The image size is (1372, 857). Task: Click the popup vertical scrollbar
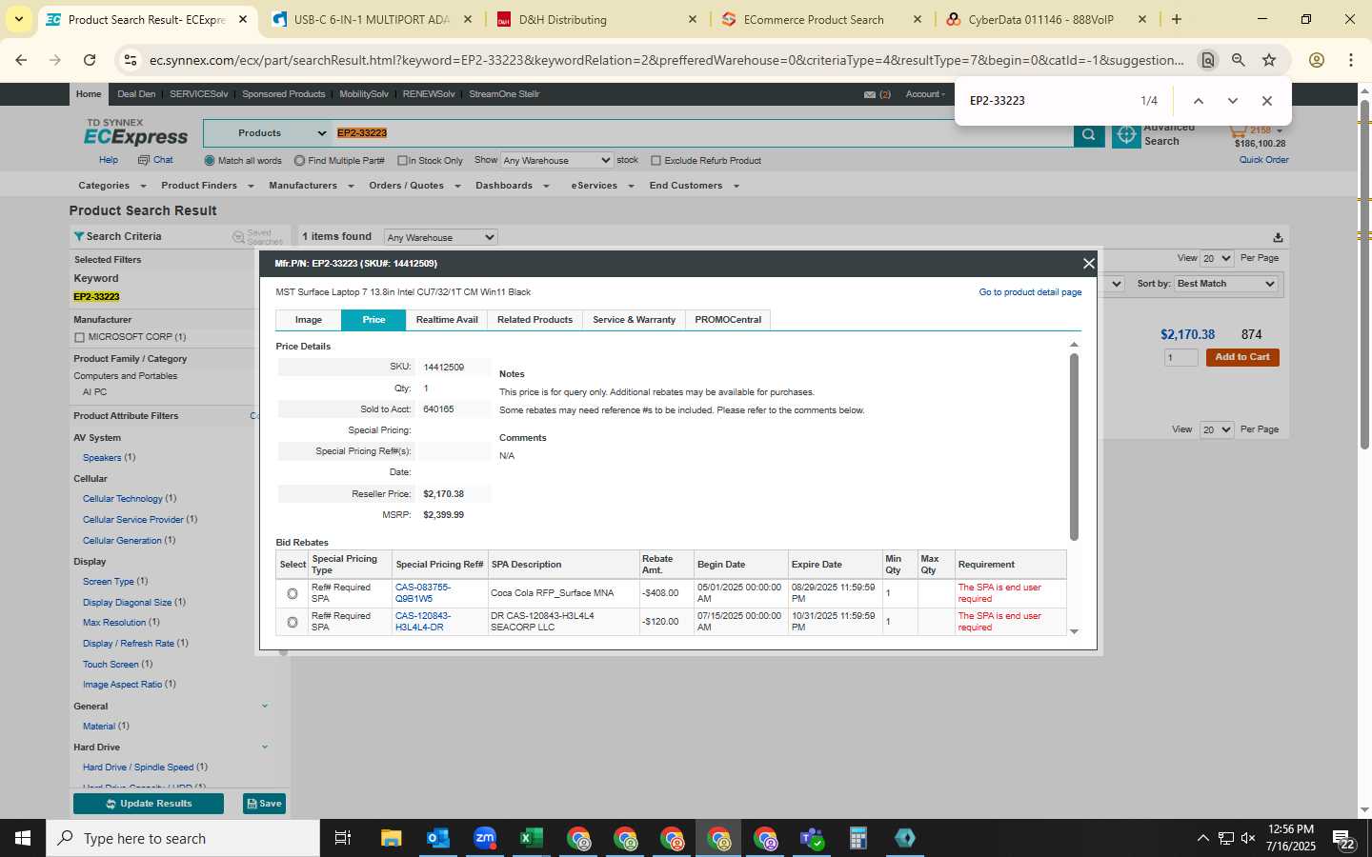click(x=1074, y=448)
